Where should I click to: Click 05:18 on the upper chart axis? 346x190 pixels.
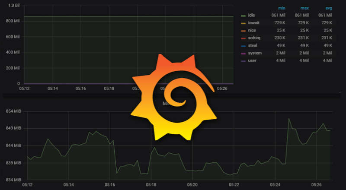[x=109, y=89]
